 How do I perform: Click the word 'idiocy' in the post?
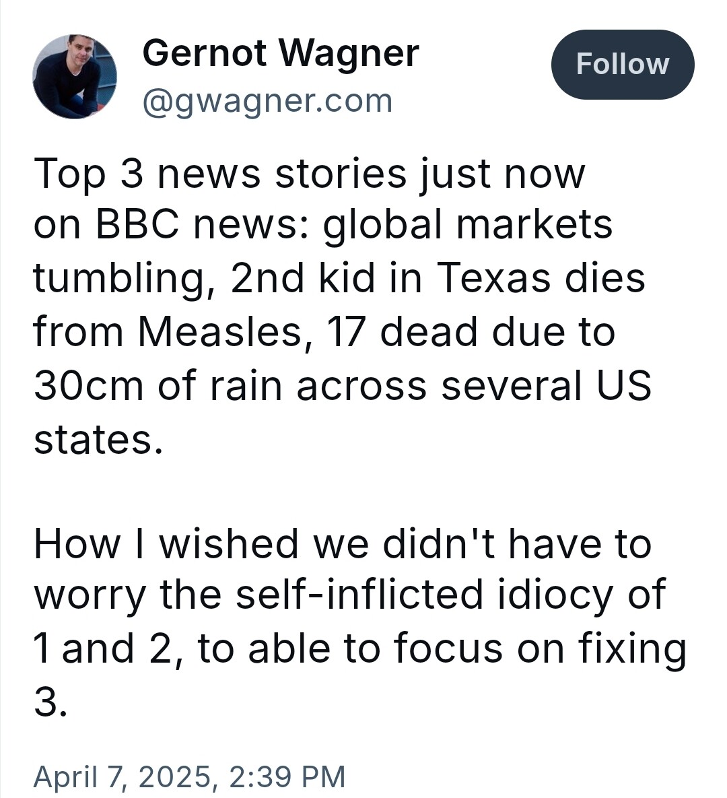(555, 595)
